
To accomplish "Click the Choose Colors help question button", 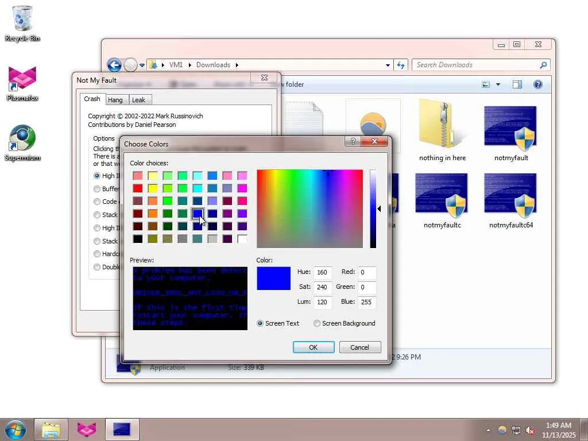I will (x=353, y=141).
